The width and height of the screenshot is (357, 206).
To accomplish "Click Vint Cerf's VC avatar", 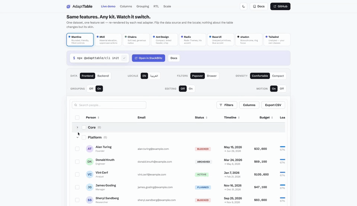I will click(x=90, y=174).
